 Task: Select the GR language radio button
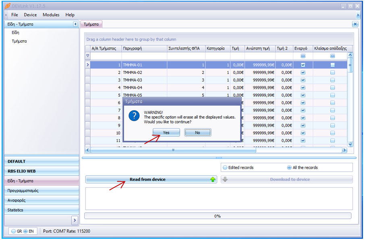pos(13,232)
